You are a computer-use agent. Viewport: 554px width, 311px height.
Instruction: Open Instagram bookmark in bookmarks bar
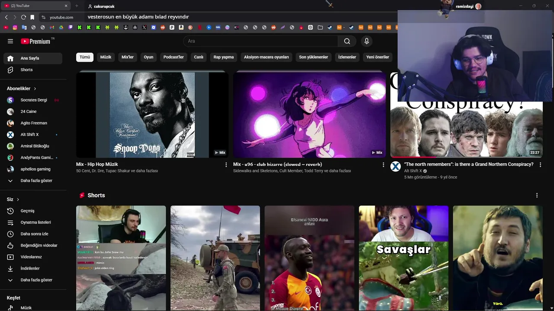15,28
